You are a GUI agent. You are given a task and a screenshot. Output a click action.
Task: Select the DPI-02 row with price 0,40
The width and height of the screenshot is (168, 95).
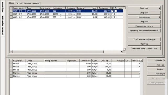(x=75, y=70)
